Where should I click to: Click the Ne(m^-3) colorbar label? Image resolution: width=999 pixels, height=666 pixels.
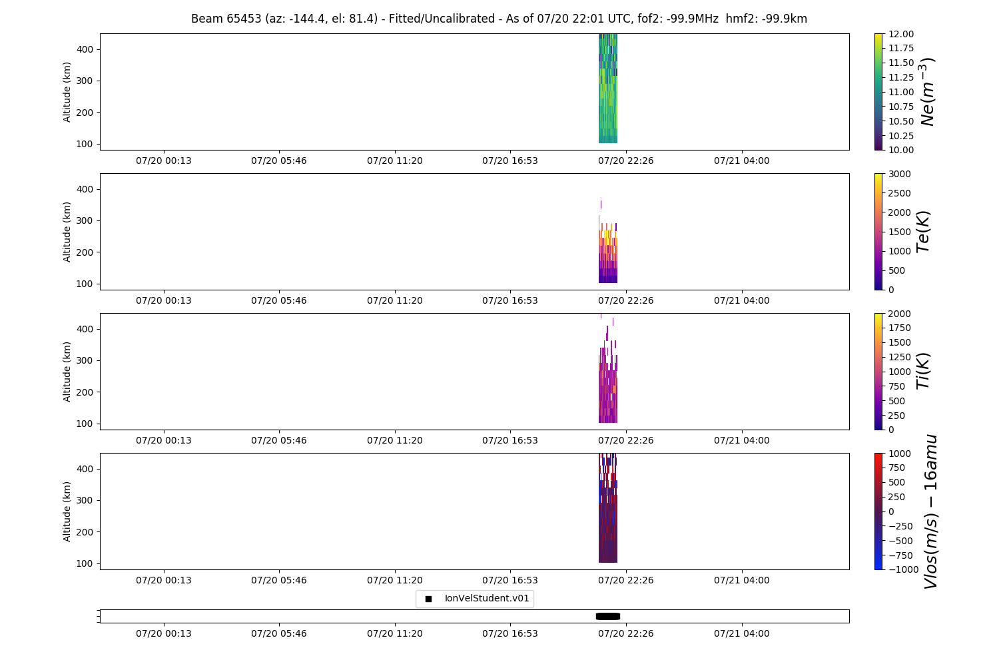[927, 92]
